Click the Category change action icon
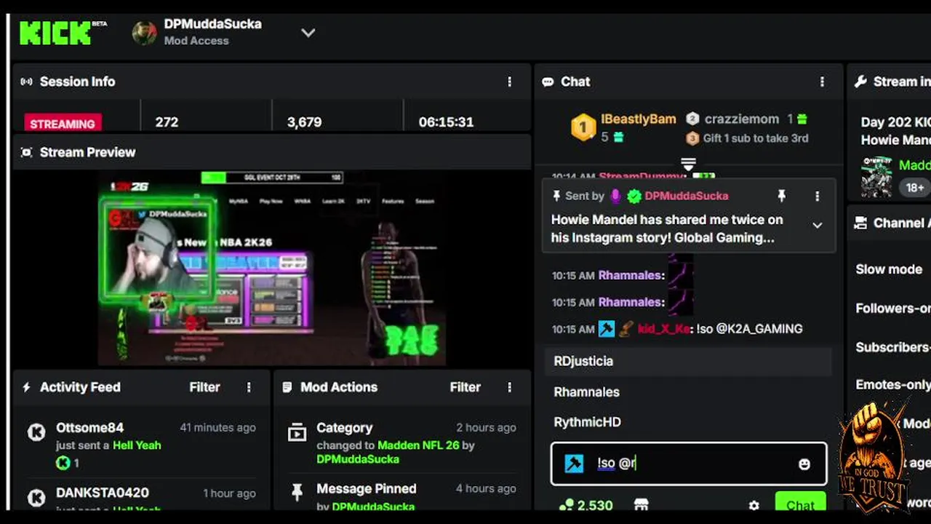The width and height of the screenshot is (931, 524). click(297, 432)
